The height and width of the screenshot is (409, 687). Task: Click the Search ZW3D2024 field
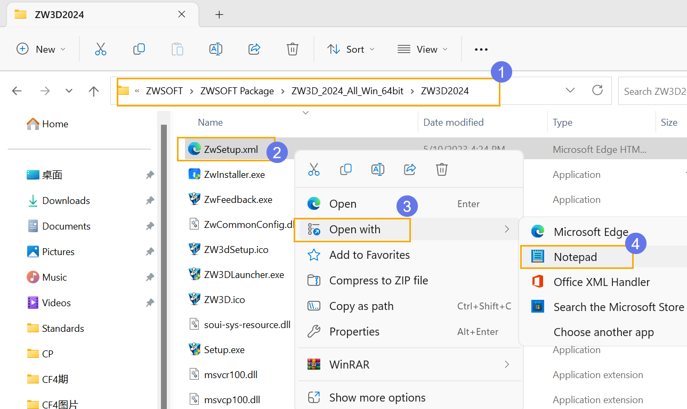[652, 91]
